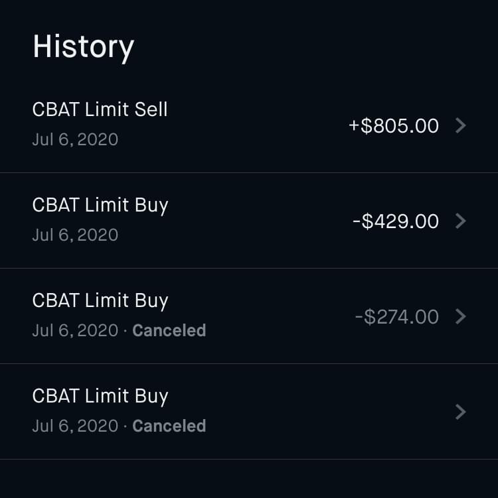The height and width of the screenshot is (498, 498).
Task: Click the empty area below the order list
Action: [x=249, y=479]
